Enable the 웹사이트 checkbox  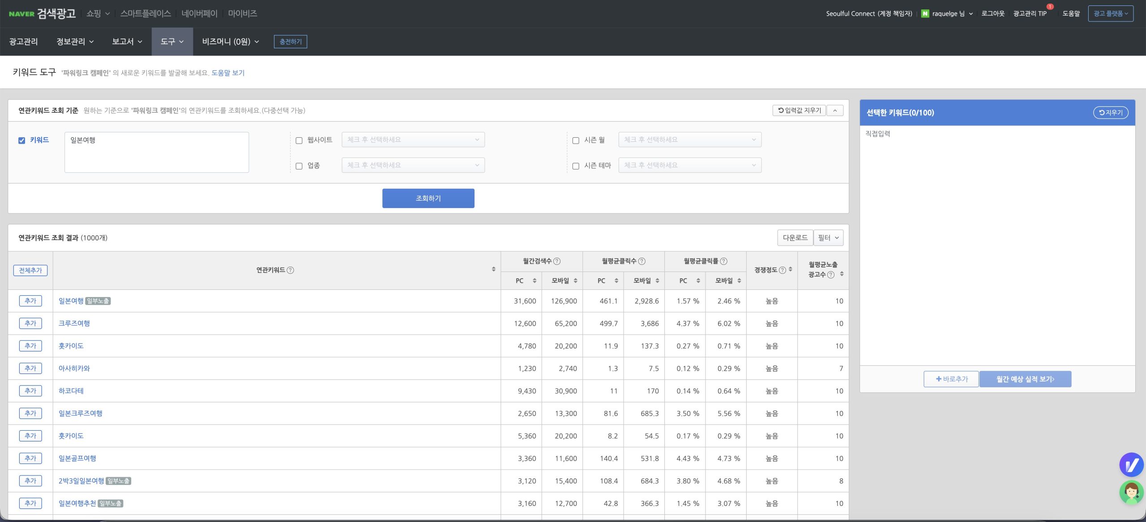299,140
